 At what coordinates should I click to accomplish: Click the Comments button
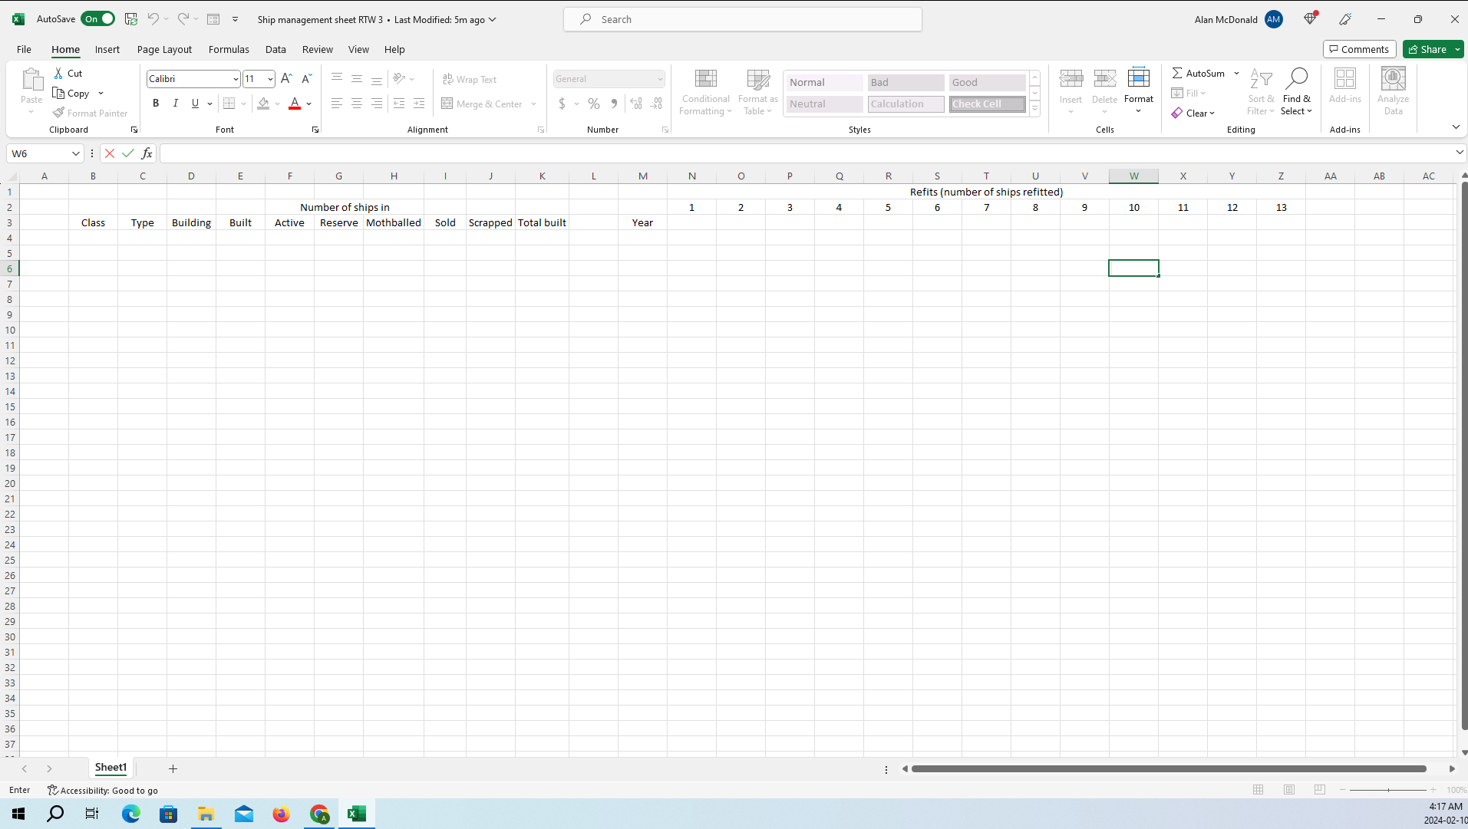click(1359, 49)
